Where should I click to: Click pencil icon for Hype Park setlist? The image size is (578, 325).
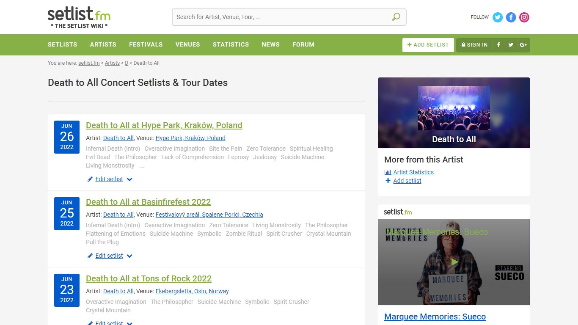click(x=90, y=179)
